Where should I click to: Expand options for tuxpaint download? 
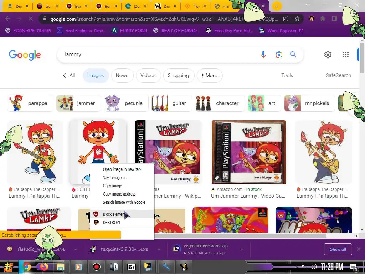(159, 249)
